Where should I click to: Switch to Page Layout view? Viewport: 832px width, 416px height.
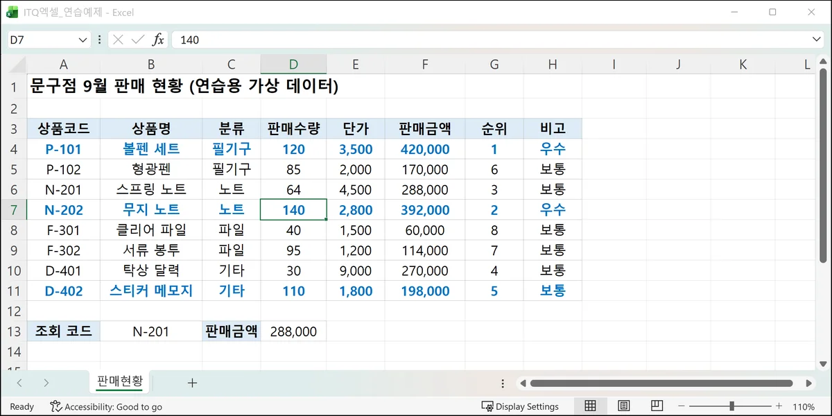pyautogui.click(x=623, y=406)
